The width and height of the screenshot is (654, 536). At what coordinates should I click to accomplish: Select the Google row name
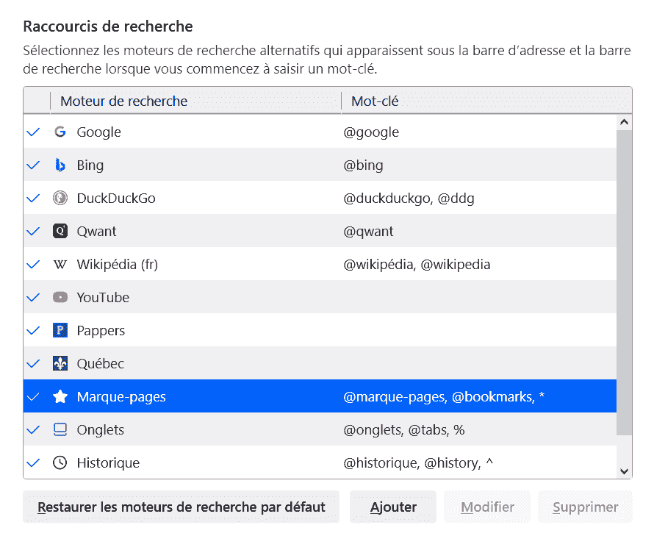[x=99, y=132]
